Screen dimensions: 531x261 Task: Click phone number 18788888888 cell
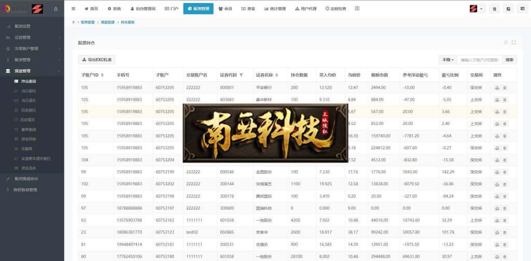coord(129,208)
